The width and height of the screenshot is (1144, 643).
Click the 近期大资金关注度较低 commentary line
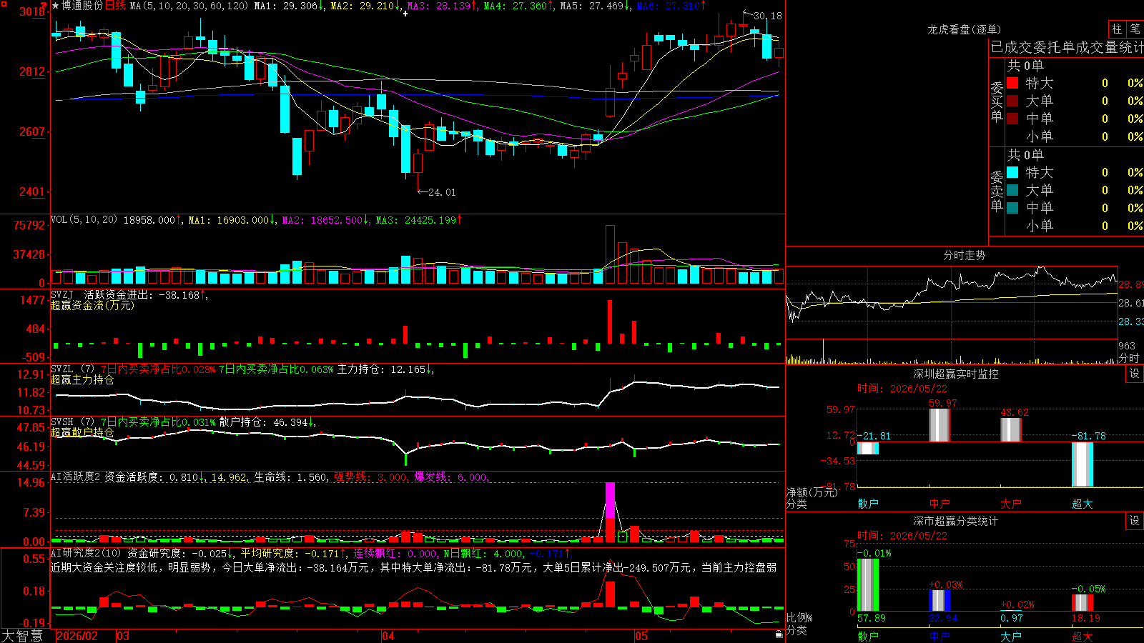coord(413,567)
